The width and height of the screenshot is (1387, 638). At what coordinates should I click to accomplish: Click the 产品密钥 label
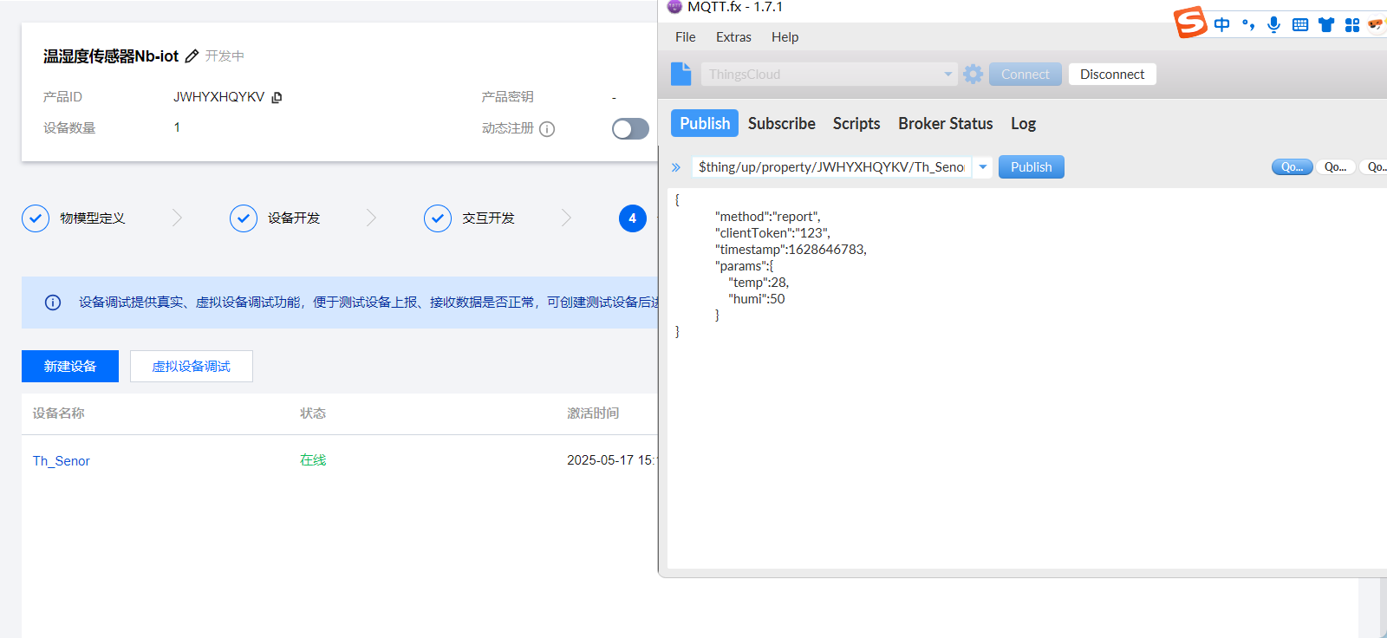508,97
